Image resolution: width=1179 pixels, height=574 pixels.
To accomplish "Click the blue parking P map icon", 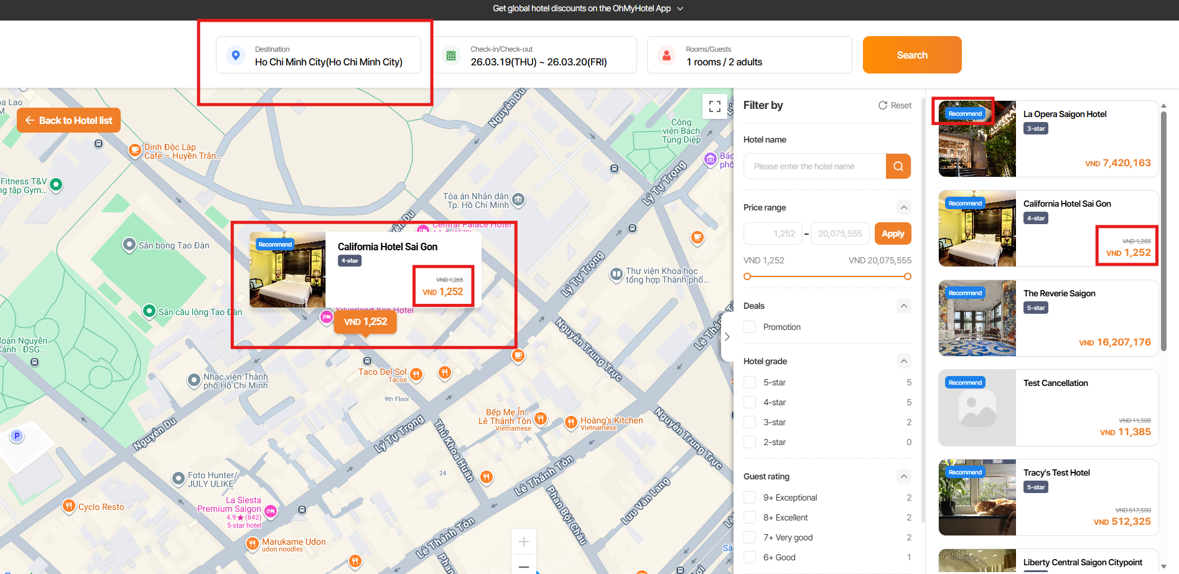I will [x=17, y=436].
